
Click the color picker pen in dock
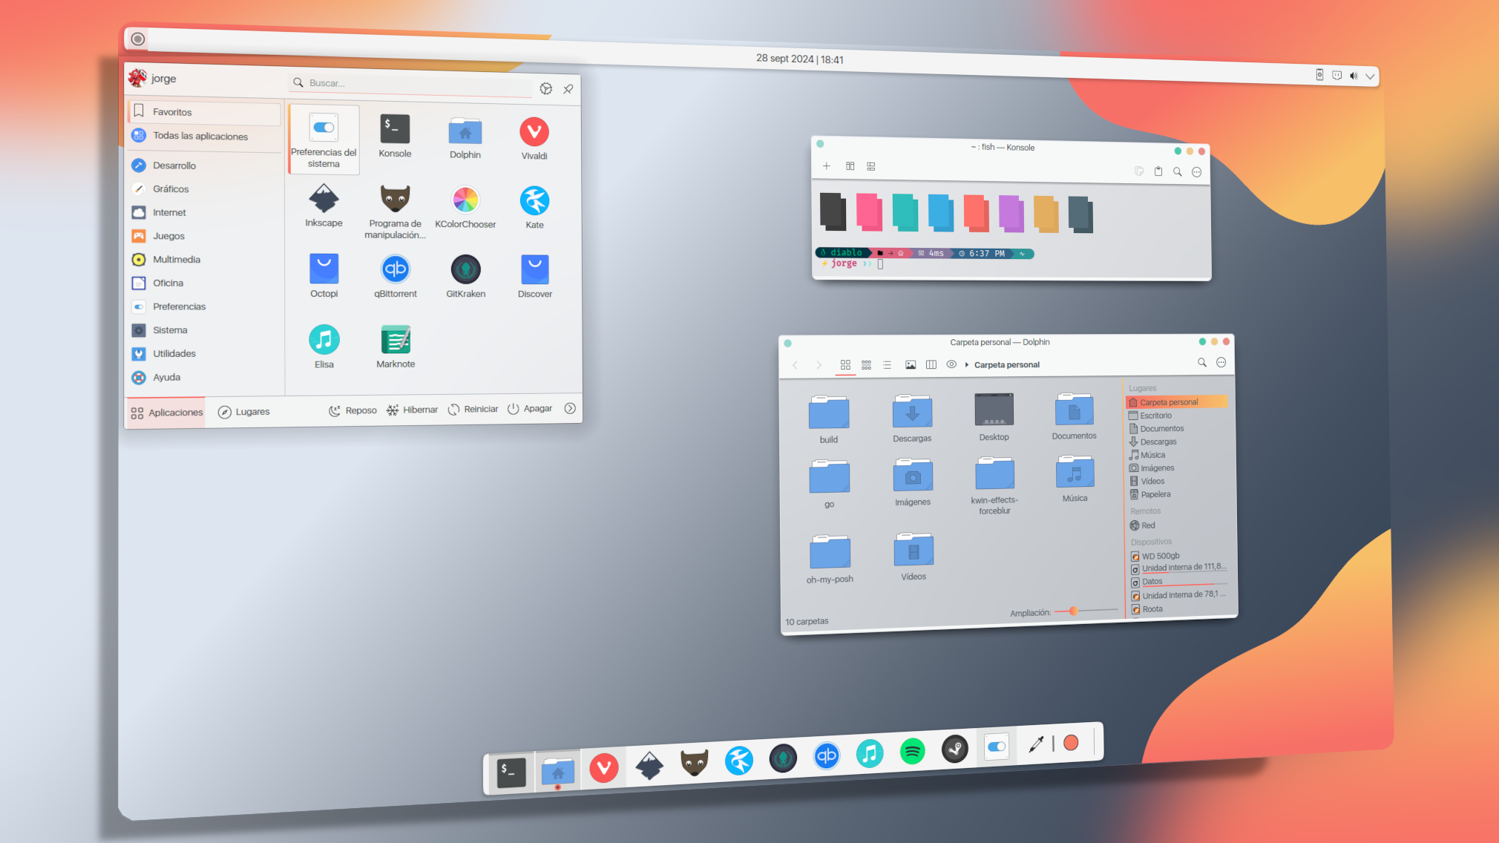coord(1036,744)
